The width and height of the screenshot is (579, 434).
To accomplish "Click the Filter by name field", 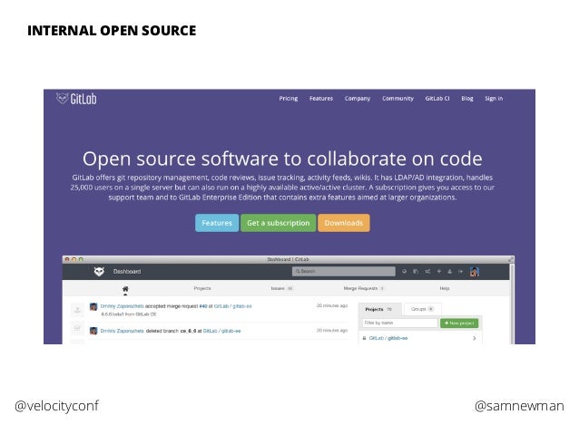I will pyautogui.click(x=400, y=323).
